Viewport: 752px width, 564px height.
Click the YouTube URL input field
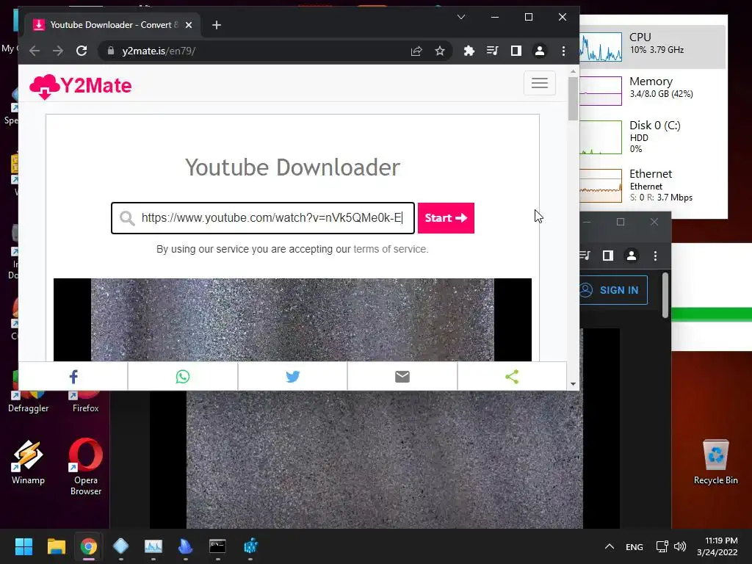(x=263, y=218)
